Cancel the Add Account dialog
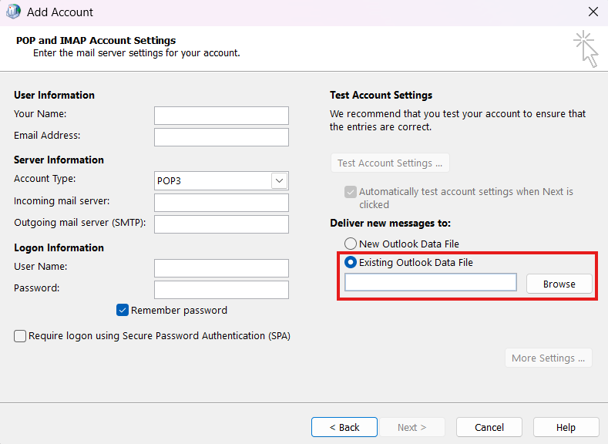This screenshot has height=444, width=608. point(489,427)
